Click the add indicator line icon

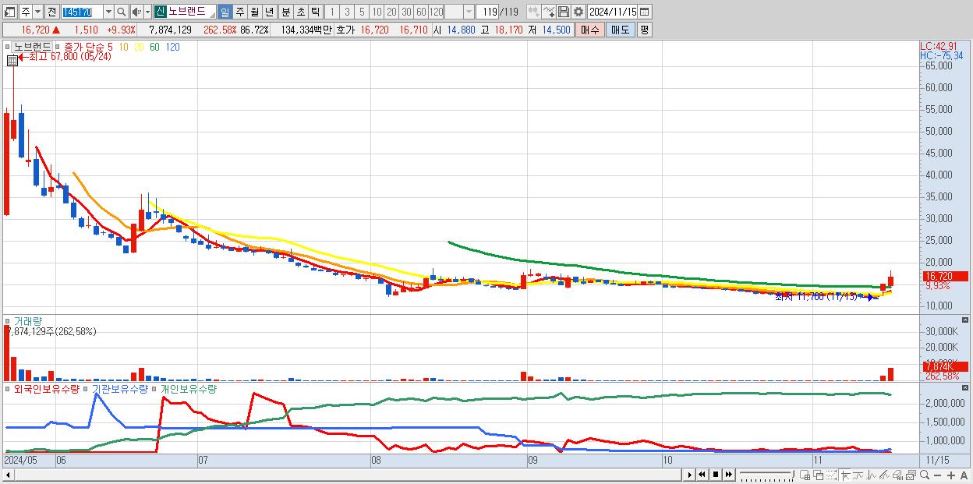[x=548, y=12]
